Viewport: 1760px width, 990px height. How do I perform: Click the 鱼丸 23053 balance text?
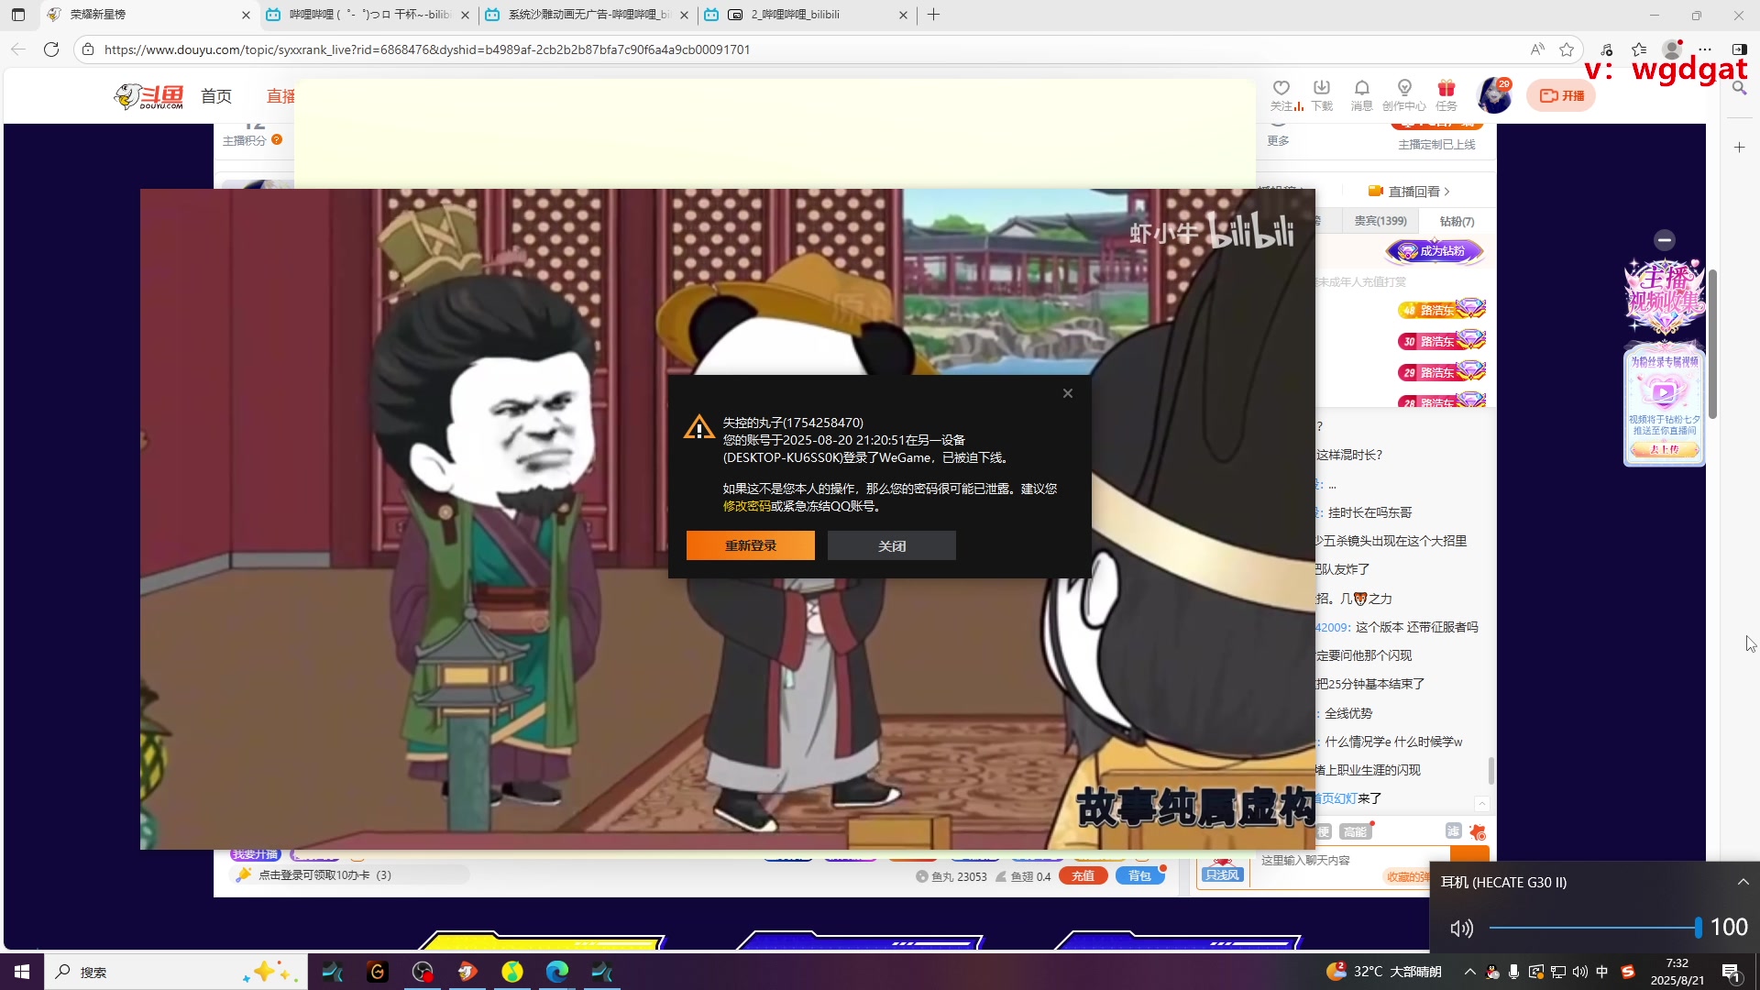pyautogui.click(x=951, y=876)
